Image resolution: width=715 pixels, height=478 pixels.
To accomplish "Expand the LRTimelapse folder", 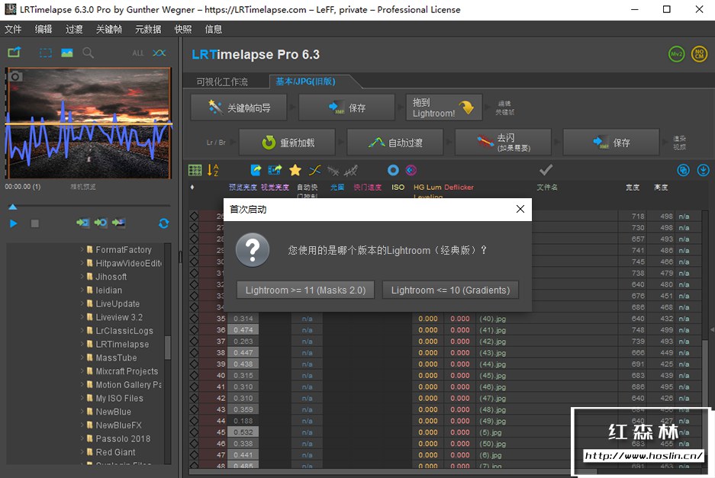I will [82, 344].
